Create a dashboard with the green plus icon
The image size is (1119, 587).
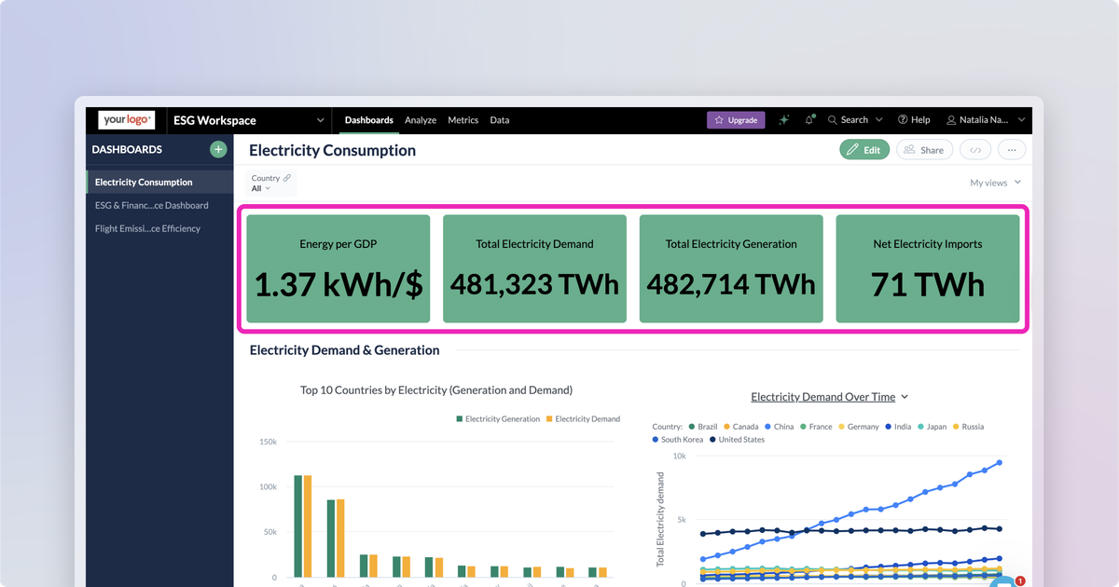point(217,149)
